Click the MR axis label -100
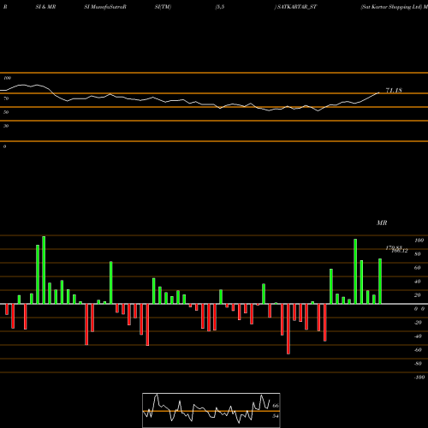The height and width of the screenshot is (428, 428). 419,377
